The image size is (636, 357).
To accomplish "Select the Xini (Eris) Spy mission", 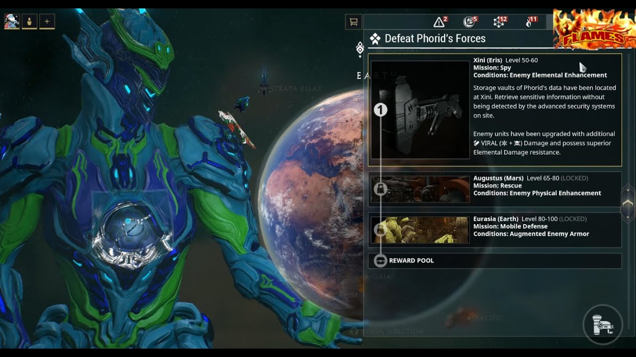I will coord(495,110).
